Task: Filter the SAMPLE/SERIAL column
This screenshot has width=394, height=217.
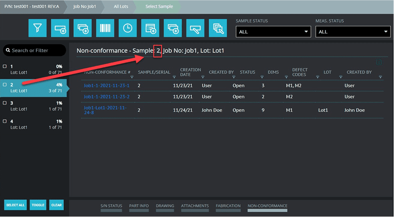Action: pos(174,77)
